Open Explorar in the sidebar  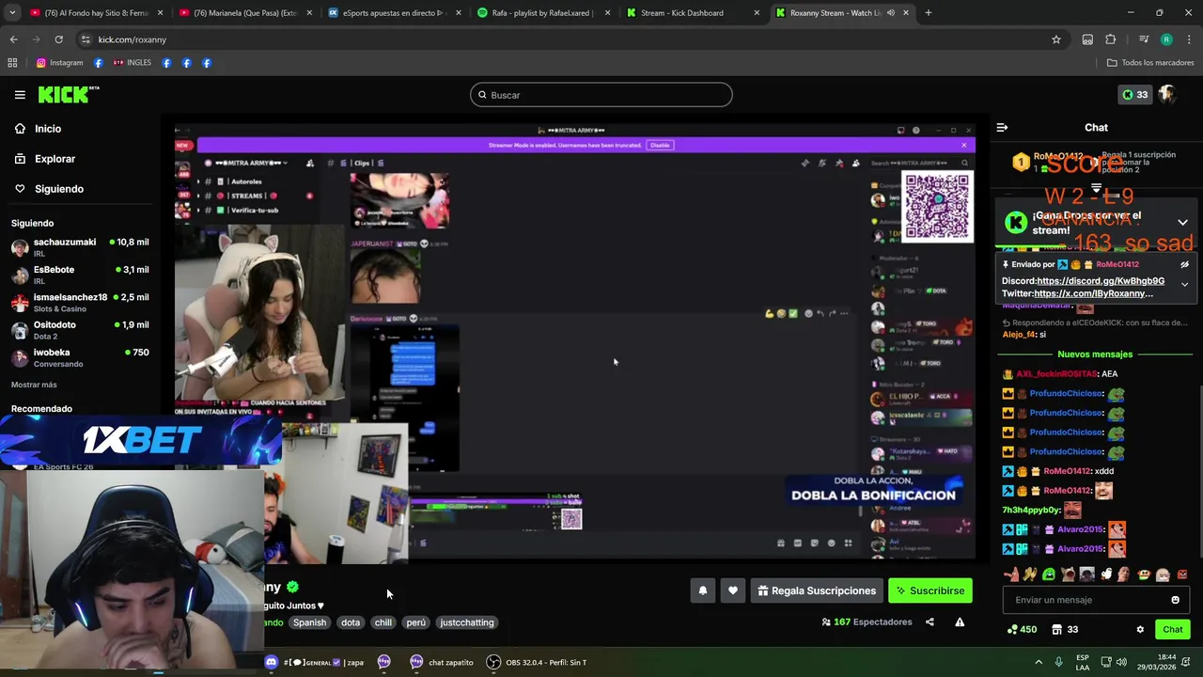click(x=55, y=159)
